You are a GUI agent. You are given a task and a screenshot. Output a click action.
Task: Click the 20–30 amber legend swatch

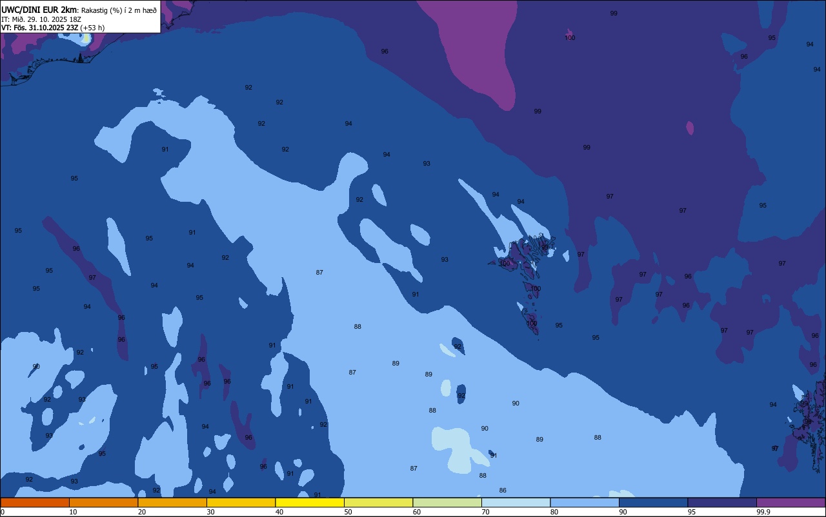172,502
